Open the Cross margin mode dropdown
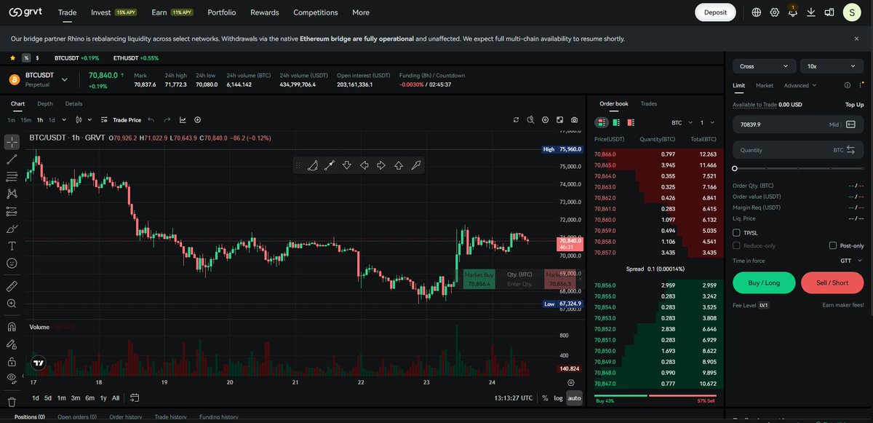This screenshot has height=423, width=873. 764,66
